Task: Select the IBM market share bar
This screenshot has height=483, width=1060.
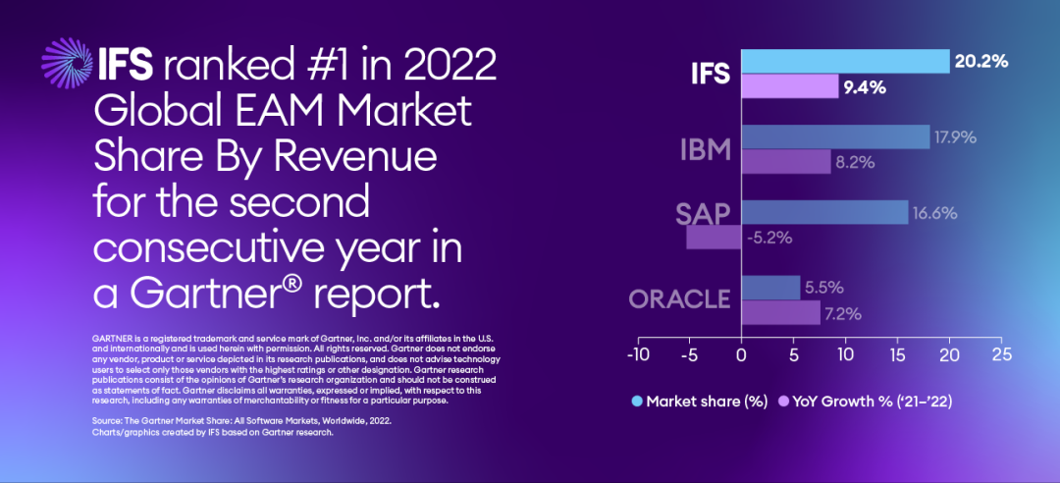Action: click(835, 137)
